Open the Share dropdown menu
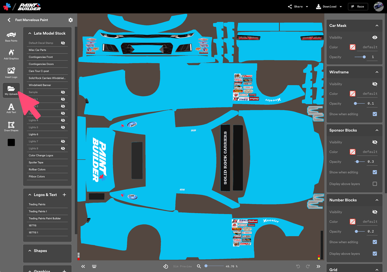Screen dimensions: 387x272 coord(298,7)
